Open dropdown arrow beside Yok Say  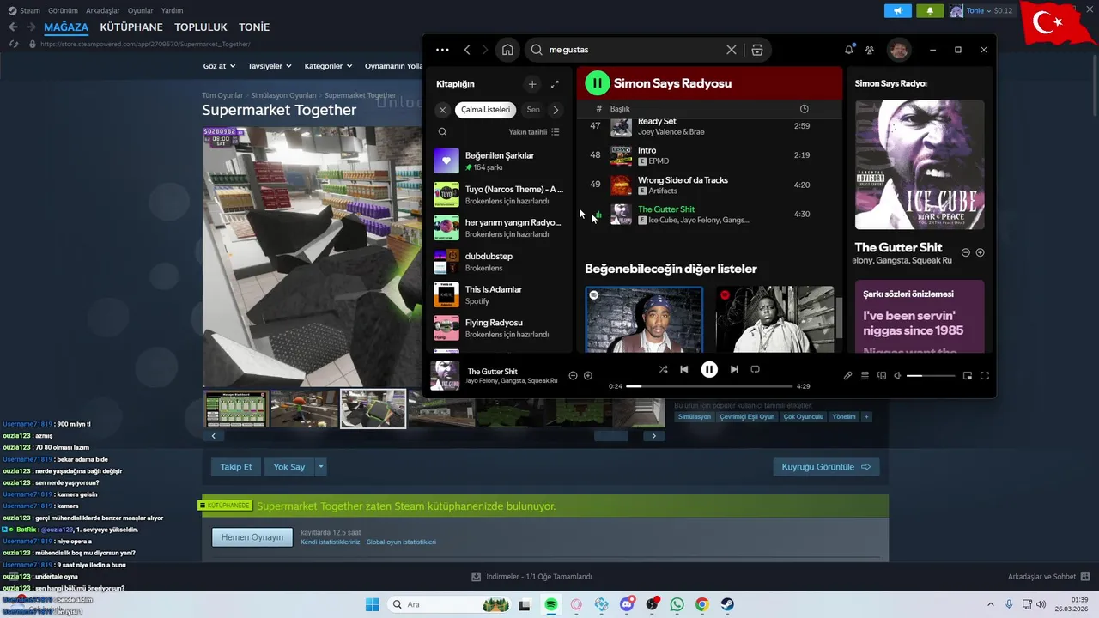pos(321,467)
